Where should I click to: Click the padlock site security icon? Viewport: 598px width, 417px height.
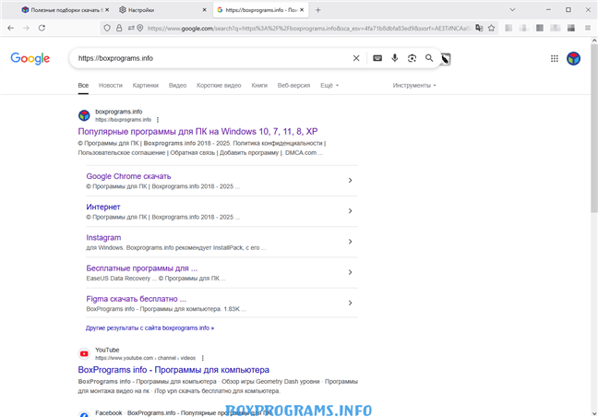(119, 28)
